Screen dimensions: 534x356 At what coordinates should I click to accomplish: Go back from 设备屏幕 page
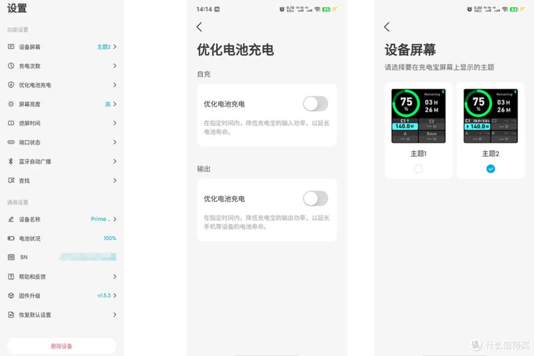pyautogui.click(x=387, y=27)
